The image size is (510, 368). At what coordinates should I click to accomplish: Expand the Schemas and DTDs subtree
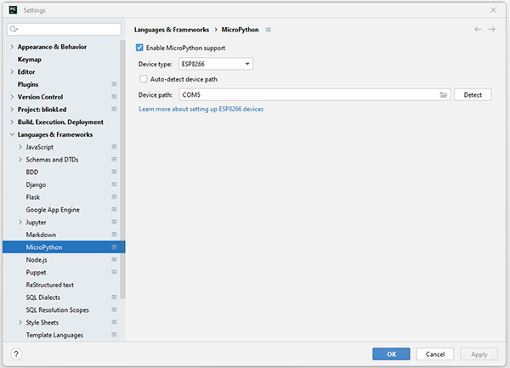pyautogui.click(x=20, y=159)
